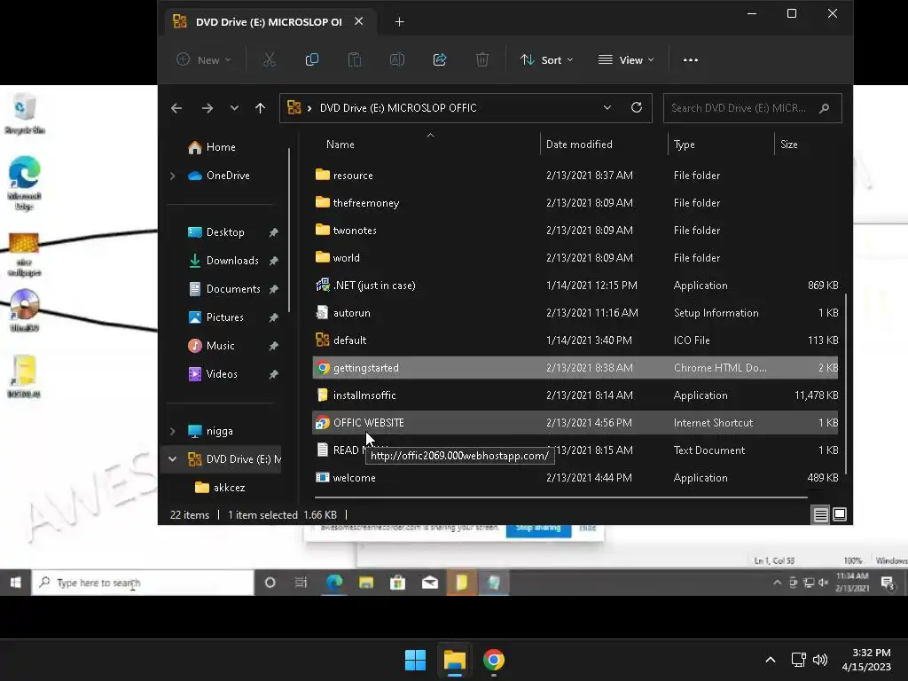This screenshot has height=681, width=908.
Task: Click File Explorer in outer taskbar
Action: [x=455, y=660]
